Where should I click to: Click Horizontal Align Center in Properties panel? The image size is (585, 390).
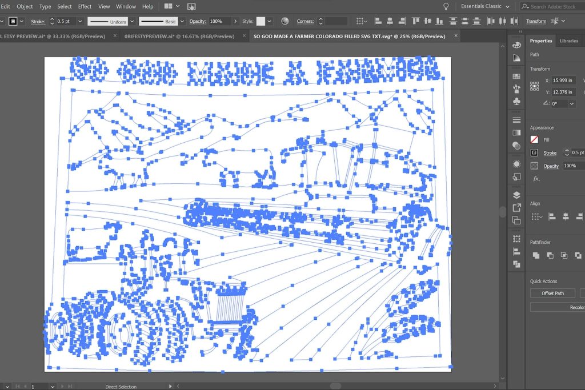click(566, 216)
